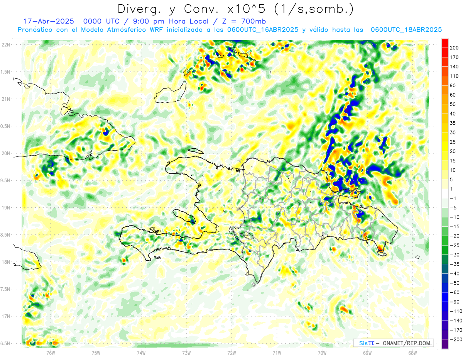Click the 72W longitude label
The height and width of the screenshot is (358, 463).
(231, 353)
